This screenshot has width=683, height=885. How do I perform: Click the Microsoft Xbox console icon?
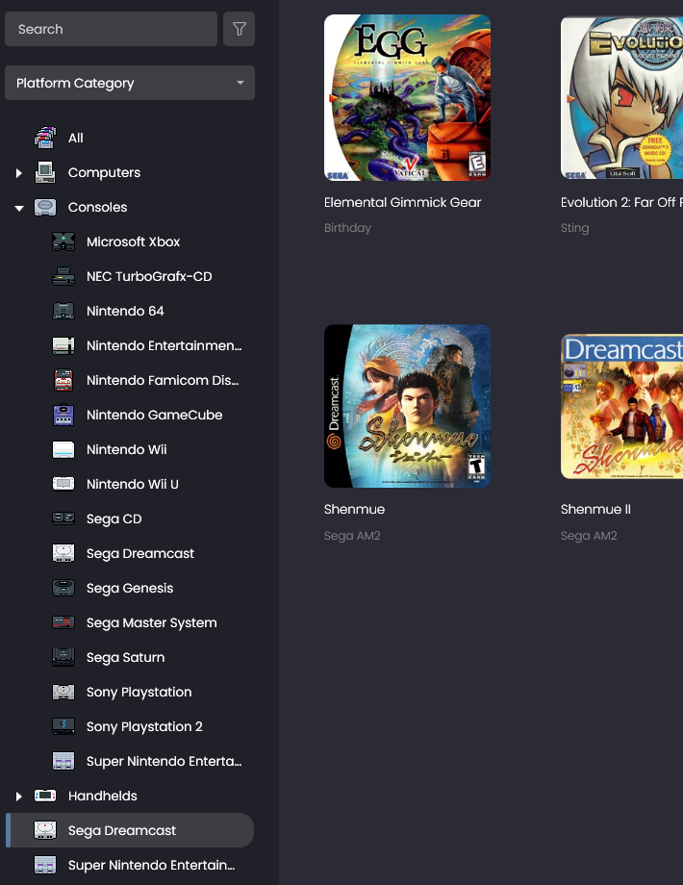63,242
